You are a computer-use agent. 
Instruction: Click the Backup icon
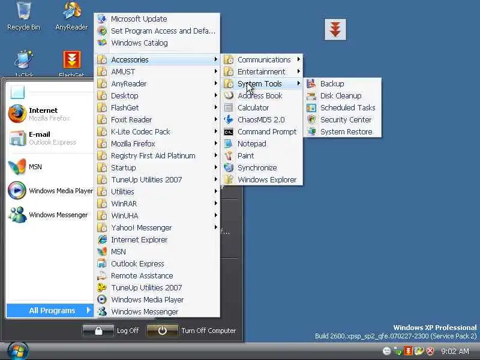[311, 83]
